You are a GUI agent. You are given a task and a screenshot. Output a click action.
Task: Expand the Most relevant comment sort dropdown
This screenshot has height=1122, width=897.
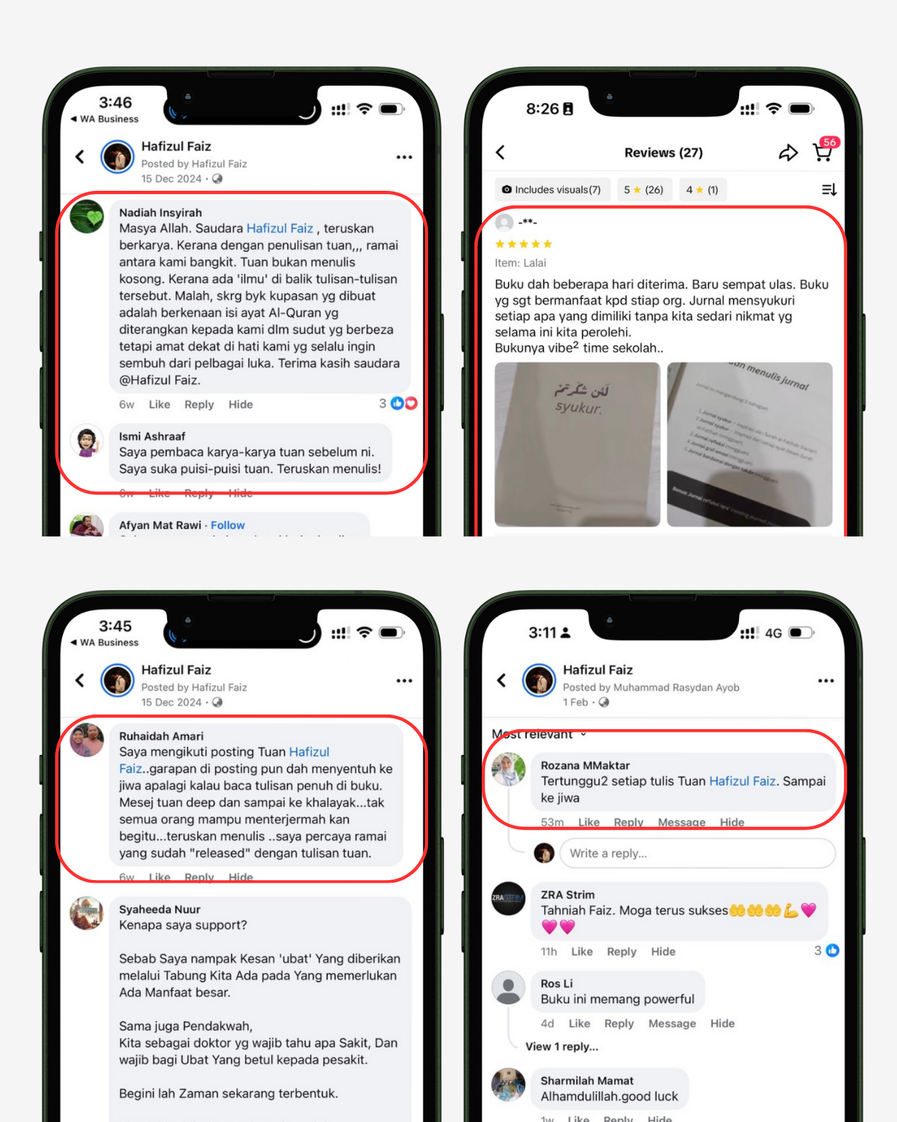click(539, 734)
